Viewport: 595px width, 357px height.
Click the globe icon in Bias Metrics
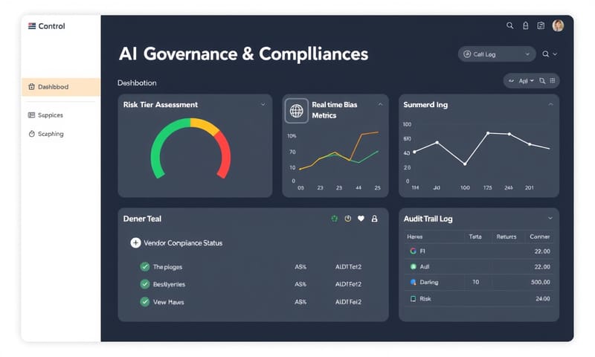(x=296, y=111)
